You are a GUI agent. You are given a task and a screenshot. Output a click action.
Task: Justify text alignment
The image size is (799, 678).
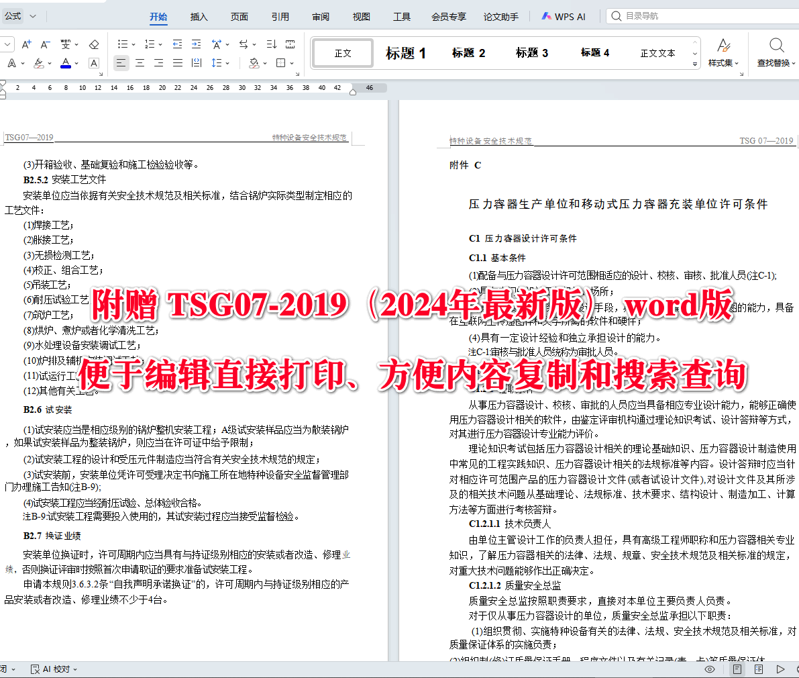coord(177,63)
